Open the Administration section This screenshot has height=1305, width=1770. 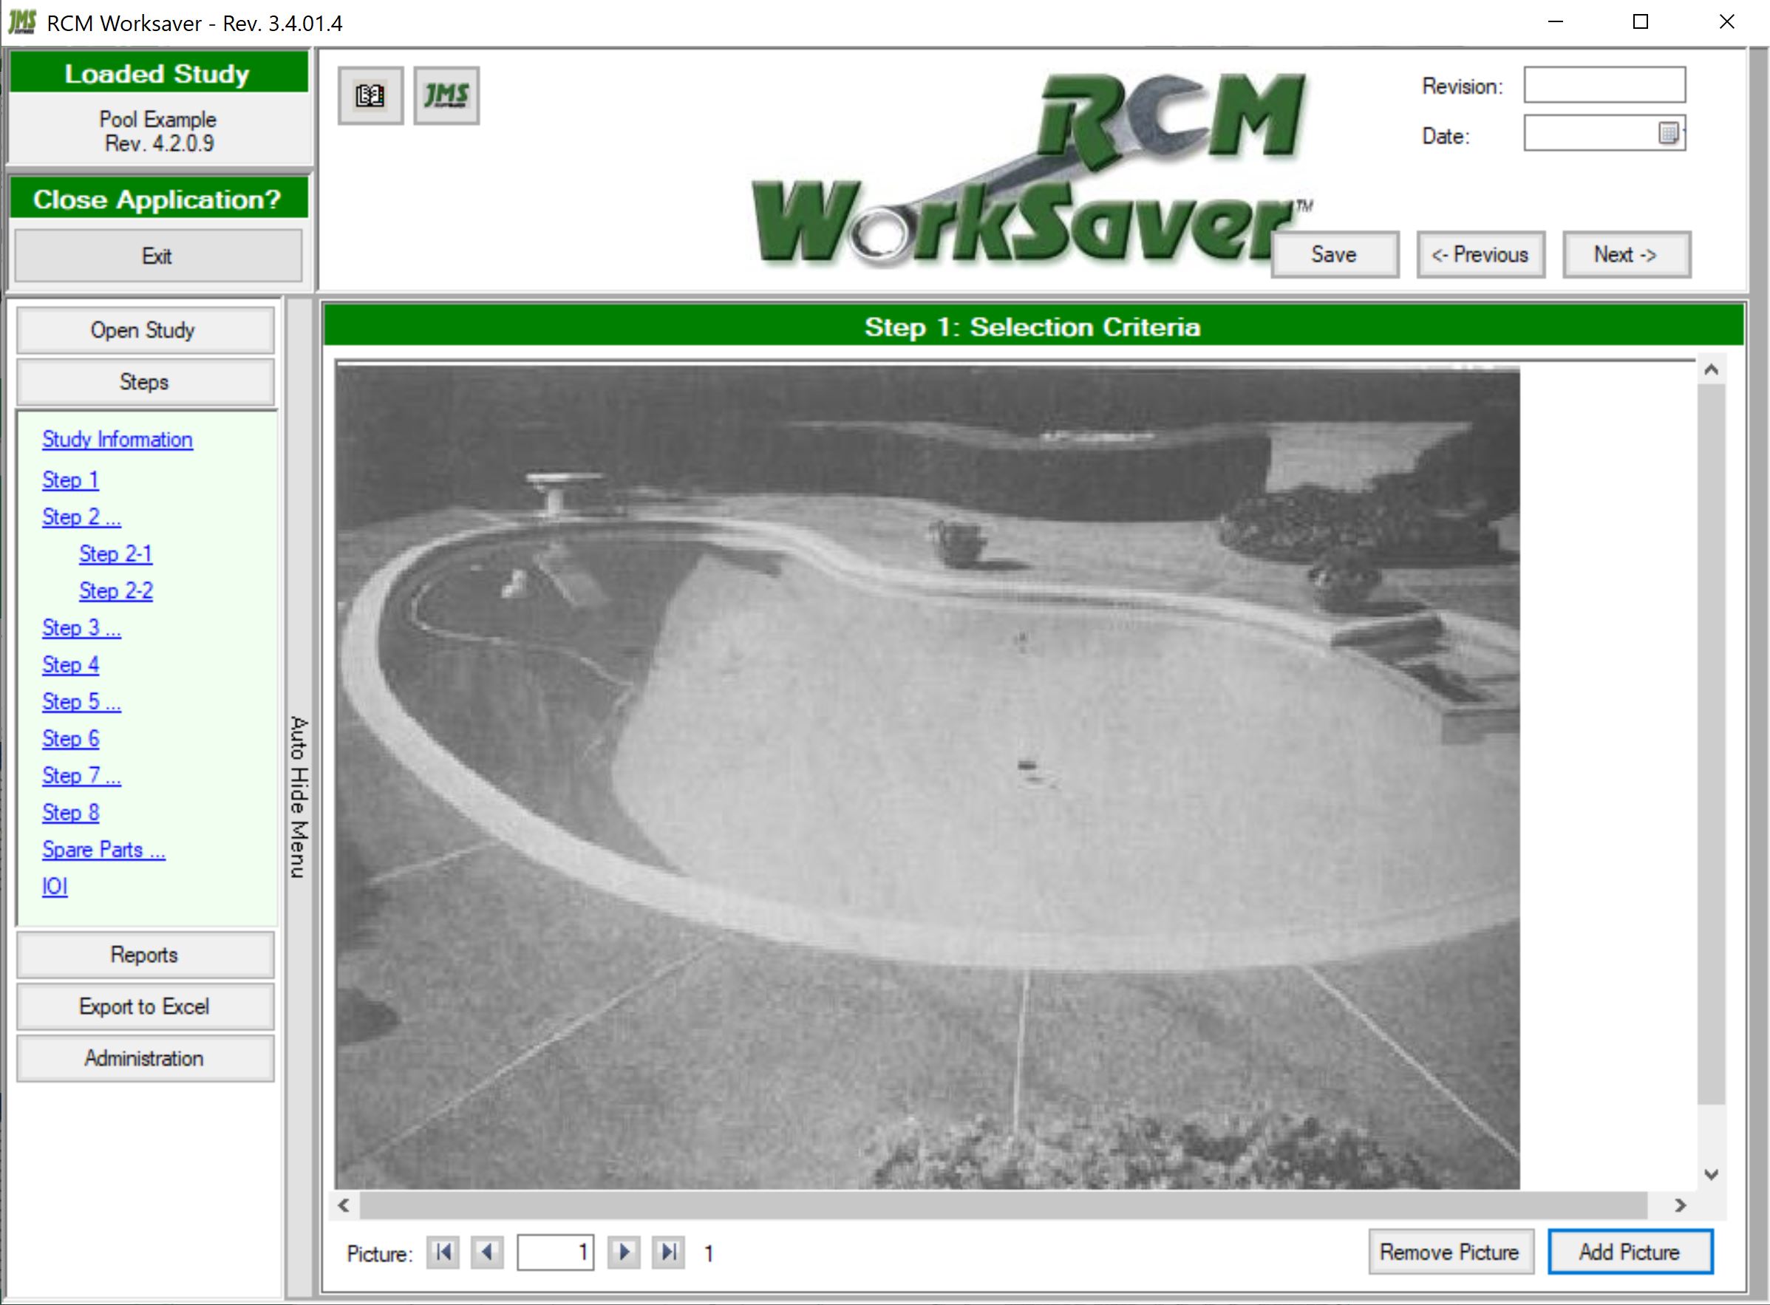pyautogui.click(x=145, y=1057)
